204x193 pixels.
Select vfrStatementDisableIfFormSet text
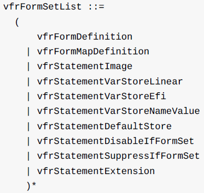coord(116,141)
